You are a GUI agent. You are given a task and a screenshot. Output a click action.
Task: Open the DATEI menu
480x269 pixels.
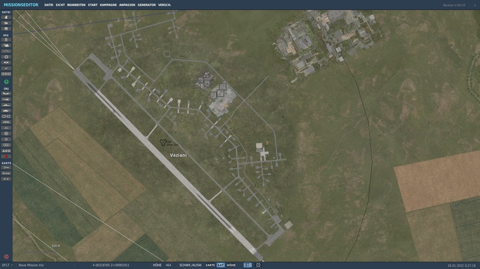click(48, 5)
